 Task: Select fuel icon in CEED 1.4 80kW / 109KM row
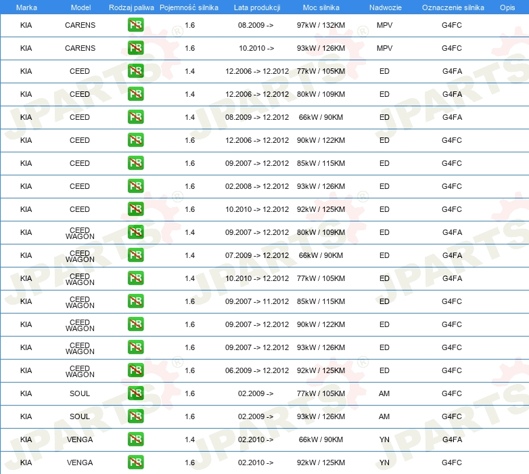[x=135, y=94]
